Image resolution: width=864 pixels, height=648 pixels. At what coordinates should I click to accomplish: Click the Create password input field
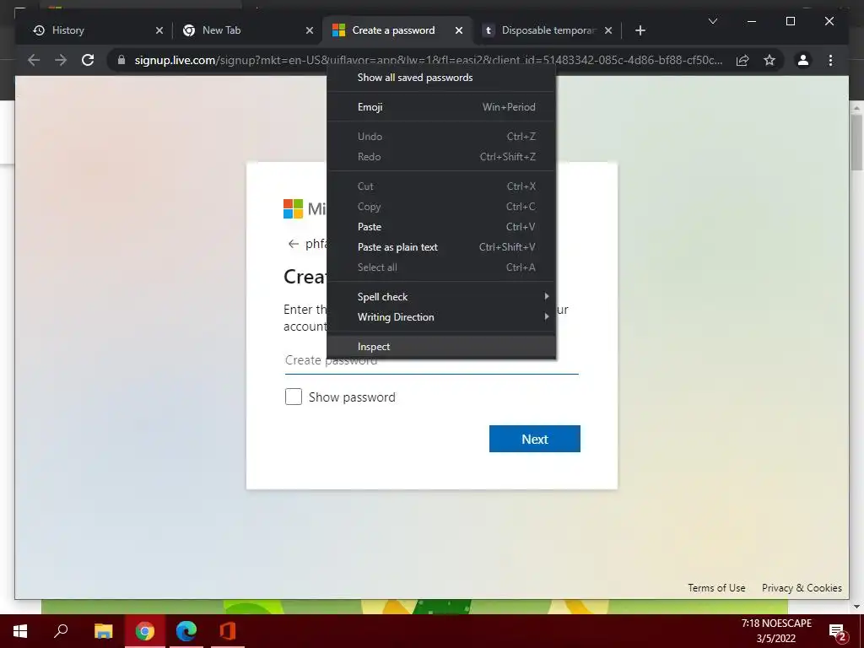pos(431,364)
